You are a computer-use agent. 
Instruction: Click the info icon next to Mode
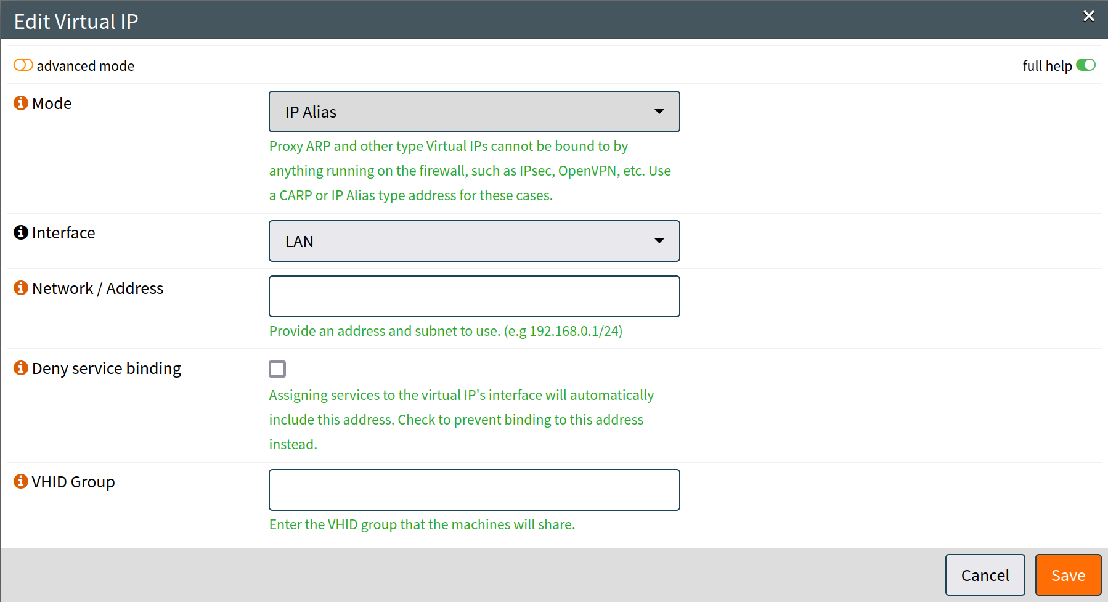20,103
